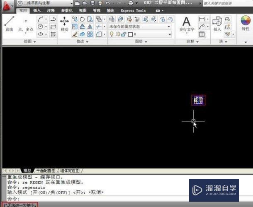Insert a Table from annotation panel
Viewport: 253px width, 207px height.
pyautogui.click(x=202, y=34)
